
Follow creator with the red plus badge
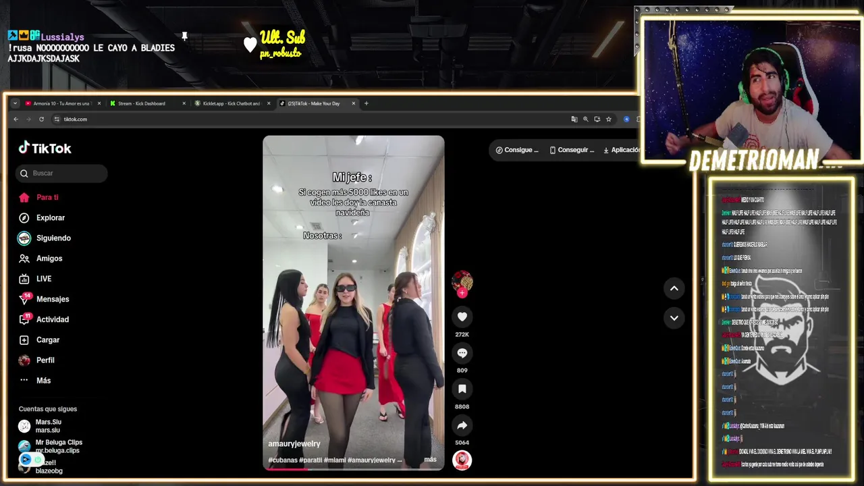pos(462,293)
